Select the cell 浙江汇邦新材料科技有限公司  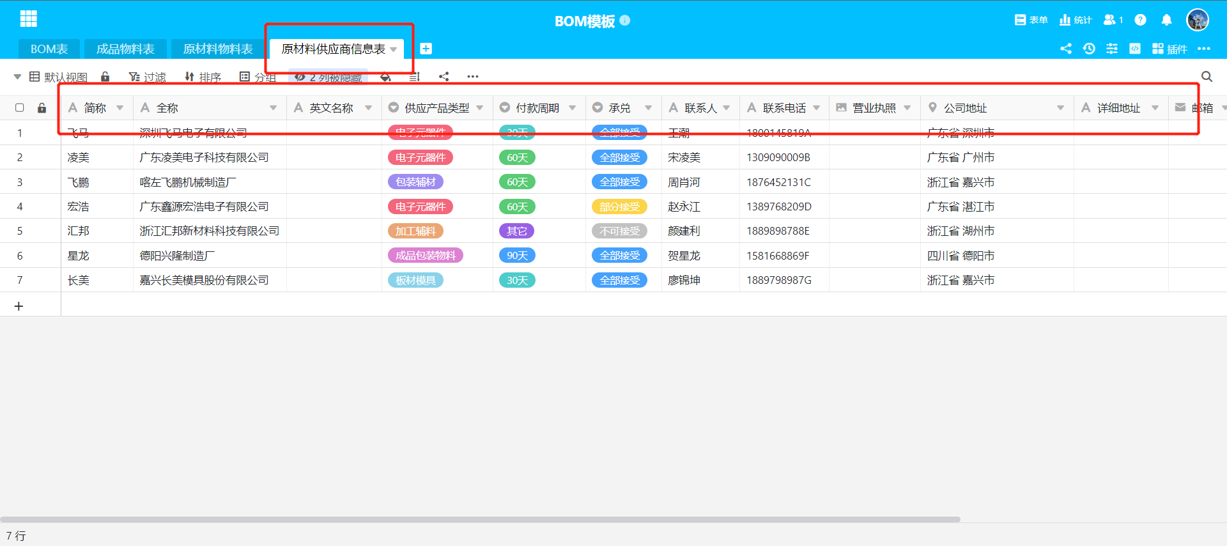[210, 231]
